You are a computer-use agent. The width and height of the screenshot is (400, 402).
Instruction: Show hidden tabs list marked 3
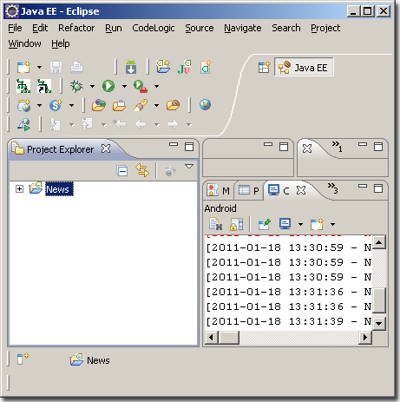tap(332, 188)
